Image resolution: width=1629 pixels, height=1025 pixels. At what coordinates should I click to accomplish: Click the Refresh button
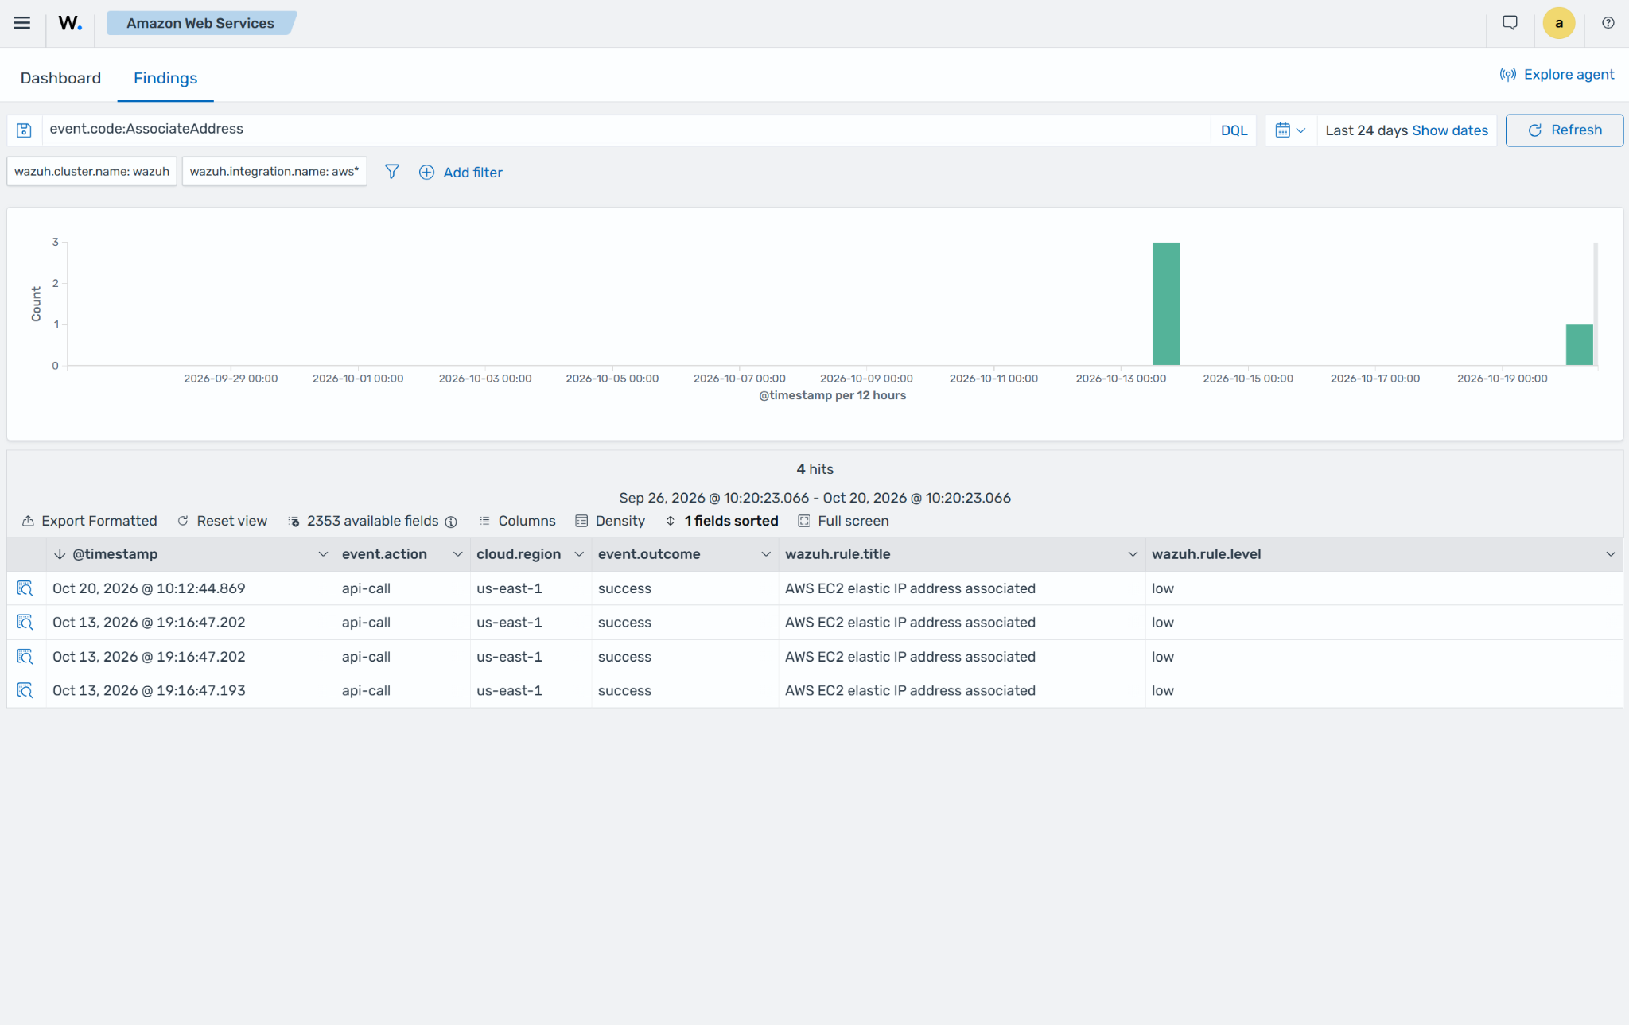click(1564, 130)
